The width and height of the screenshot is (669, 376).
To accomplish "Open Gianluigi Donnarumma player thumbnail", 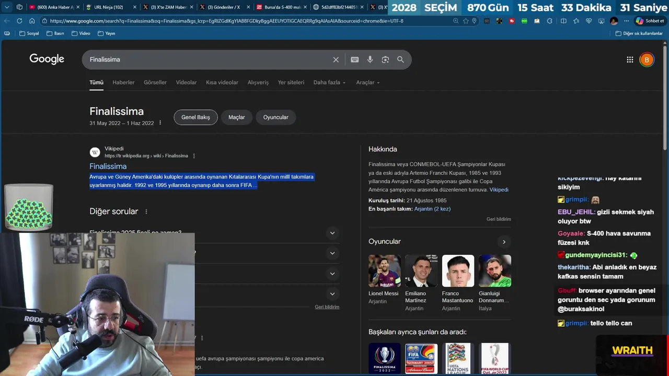I will [495, 271].
